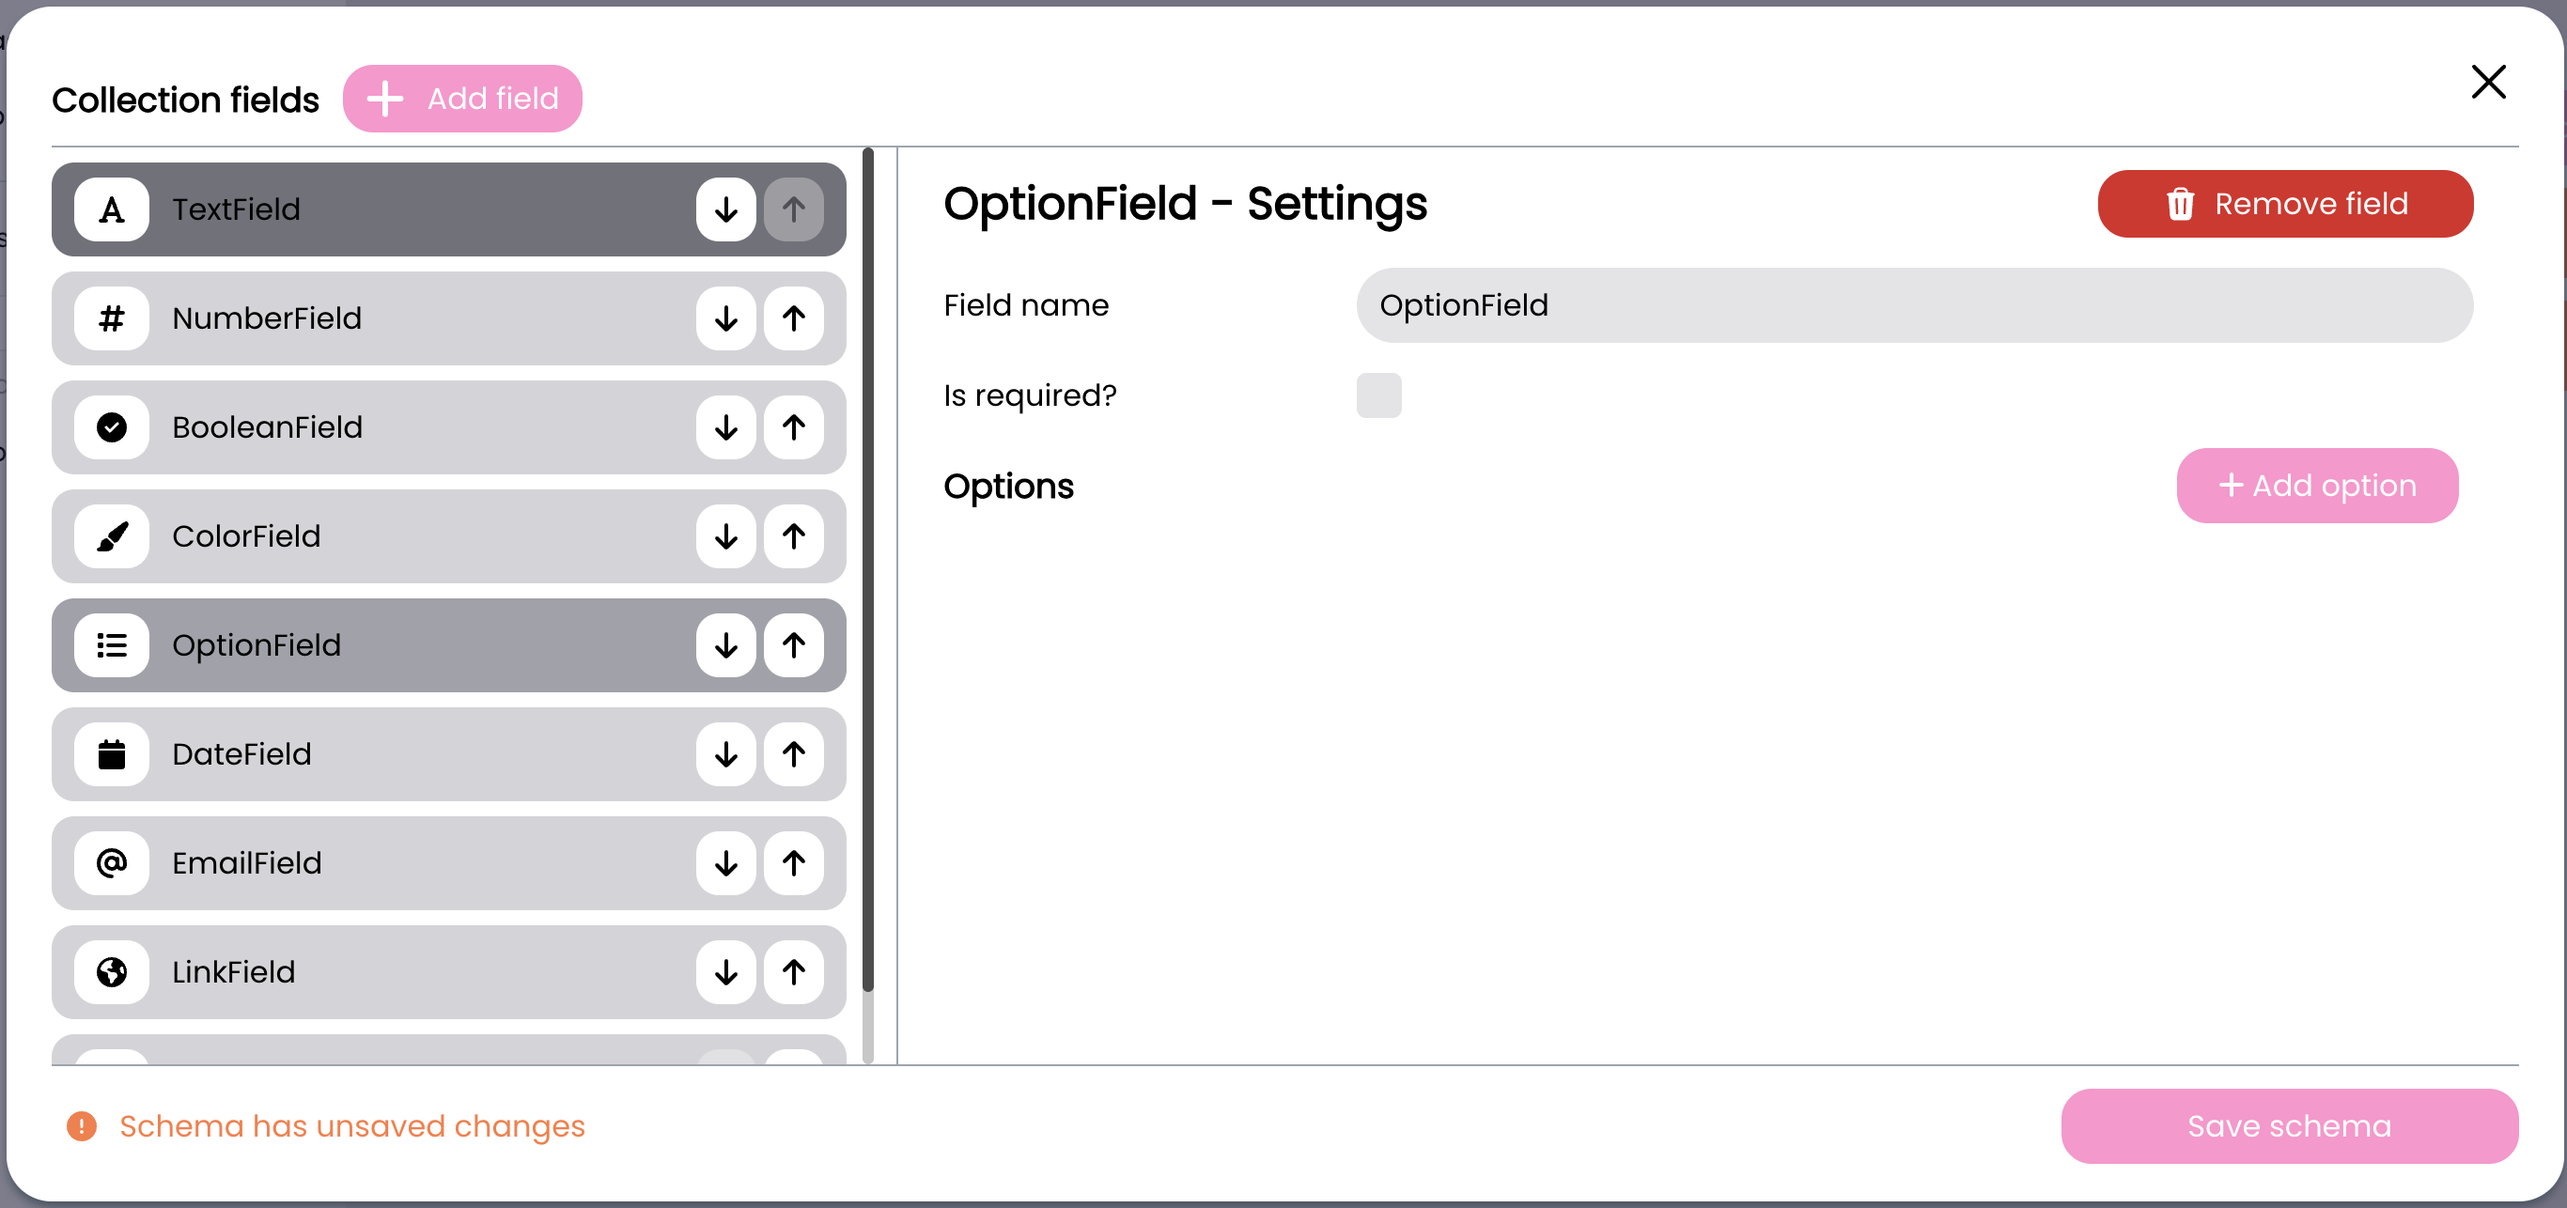Viewport: 2567px width, 1208px height.
Task: Click the EmailField at-sign icon
Action: tap(112, 862)
